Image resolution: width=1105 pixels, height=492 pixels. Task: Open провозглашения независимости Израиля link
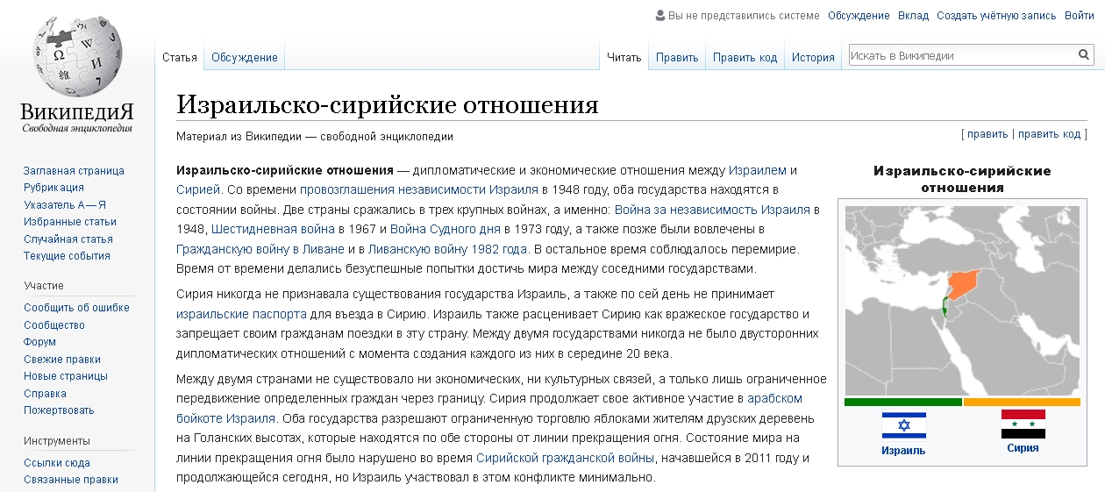pos(419,189)
